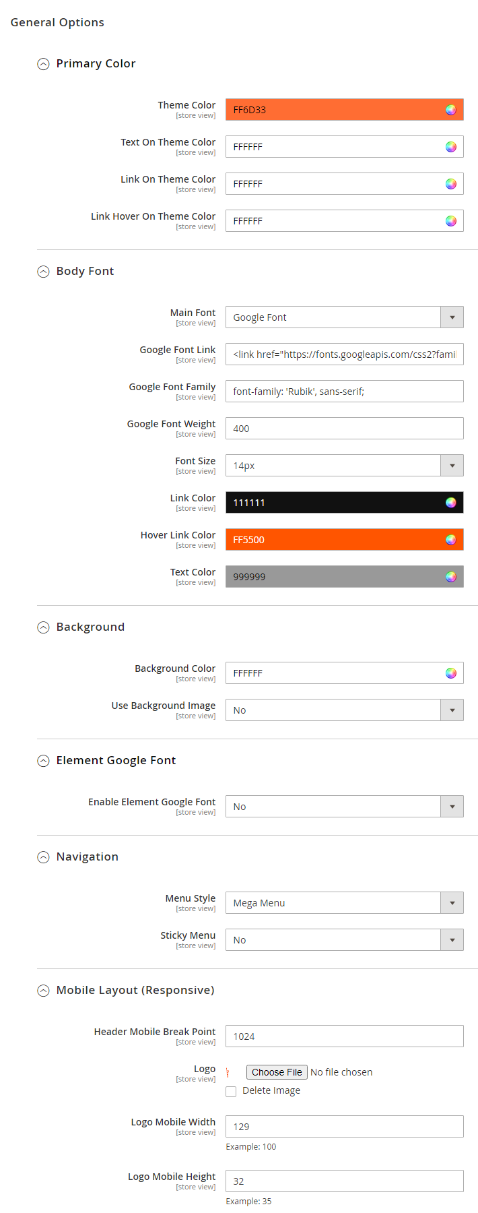Image resolution: width=478 pixels, height=1213 pixels.
Task: Check the Delete Image checkbox
Action: (231, 1092)
